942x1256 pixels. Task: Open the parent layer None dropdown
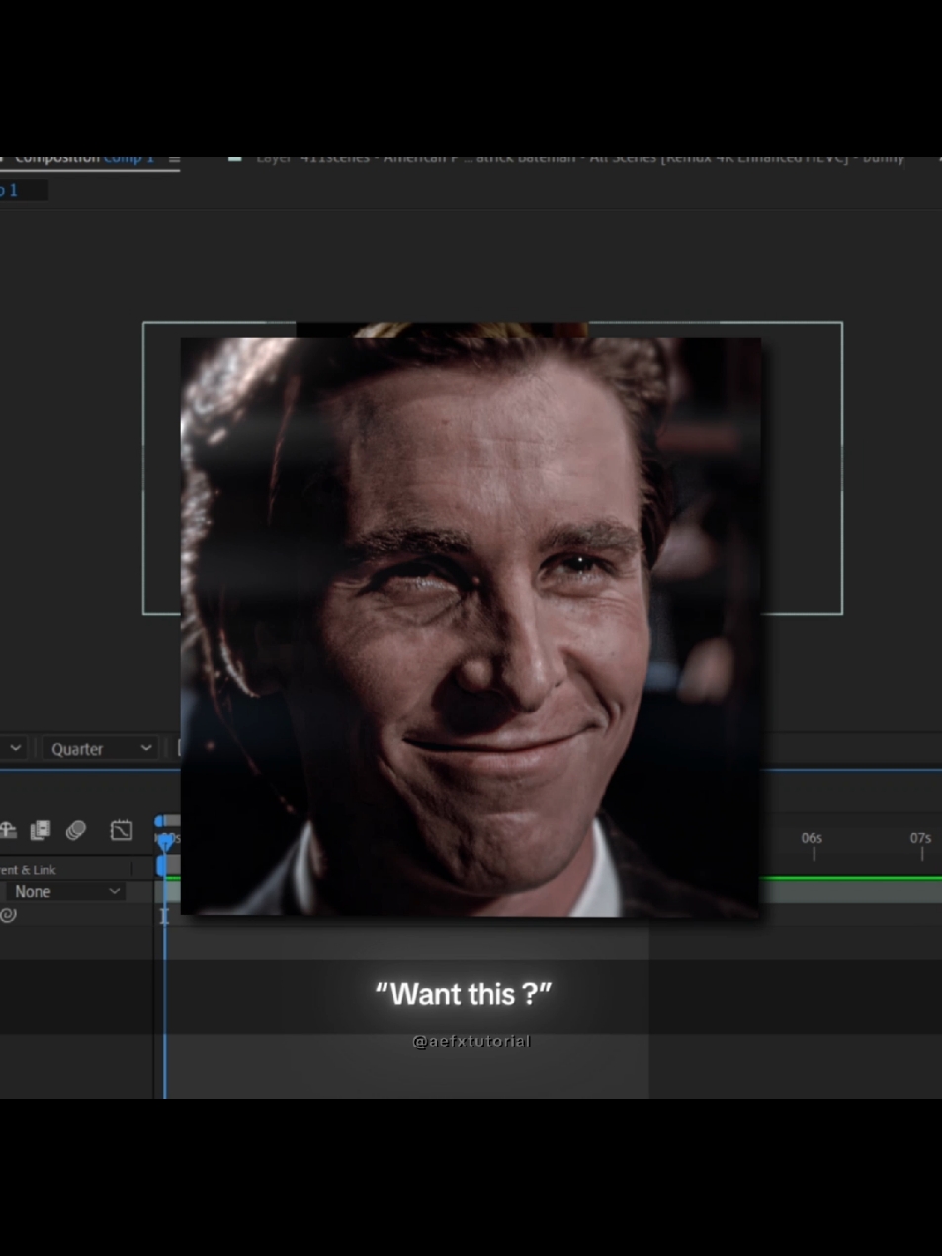pos(65,891)
